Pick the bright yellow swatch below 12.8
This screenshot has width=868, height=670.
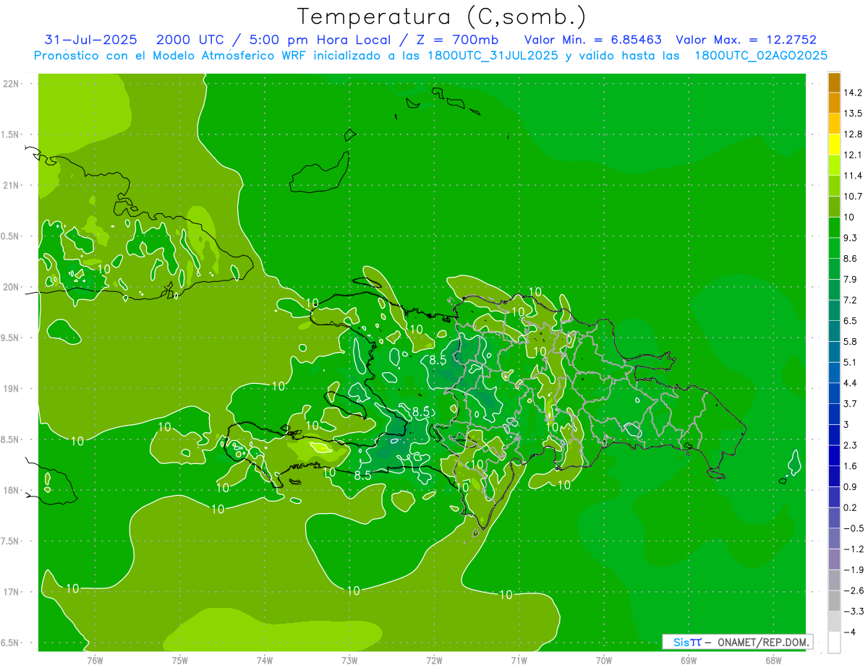tap(834, 145)
